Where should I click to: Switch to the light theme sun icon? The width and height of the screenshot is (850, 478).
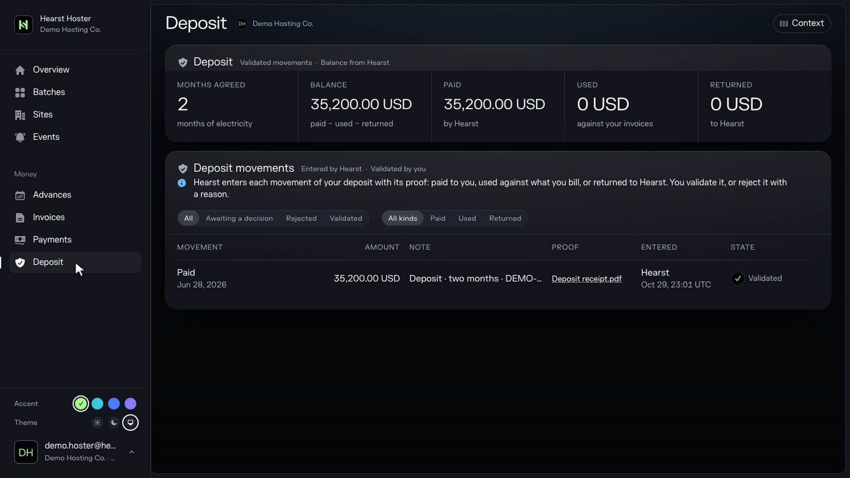[x=97, y=423]
